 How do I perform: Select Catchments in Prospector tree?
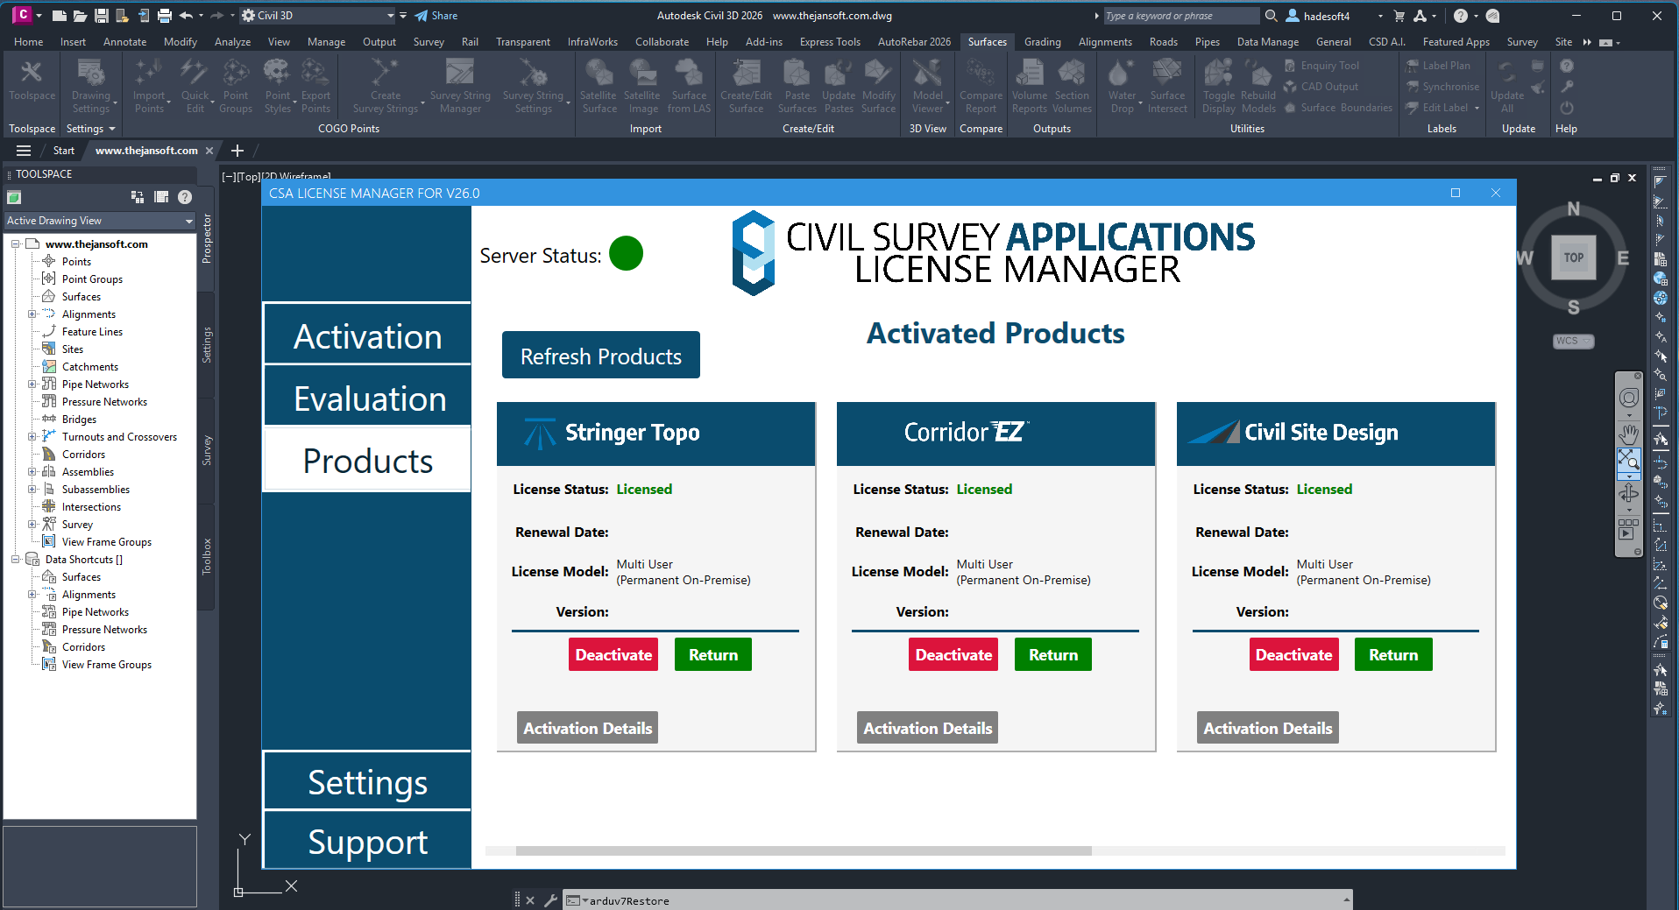pyautogui.click(x=89, y=366)
